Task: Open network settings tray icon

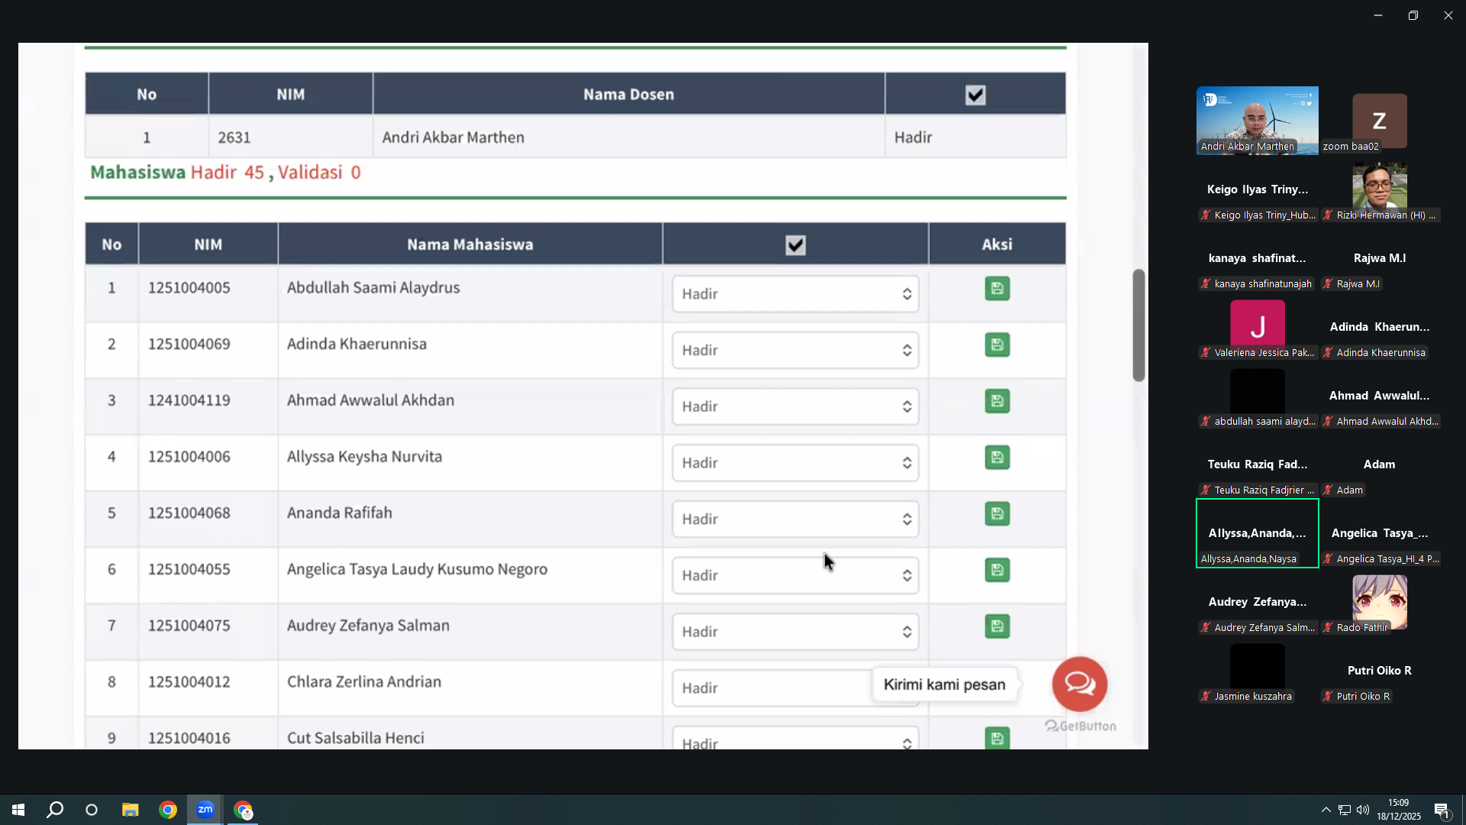Action: (x=1345, y=810)
